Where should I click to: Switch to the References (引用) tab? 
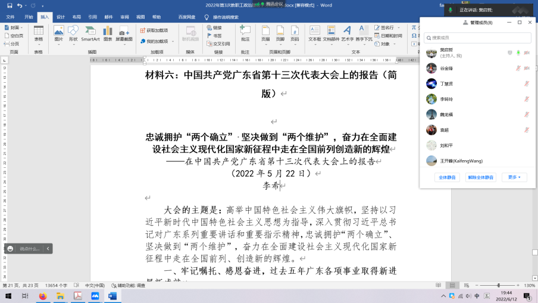pos(93,17)
